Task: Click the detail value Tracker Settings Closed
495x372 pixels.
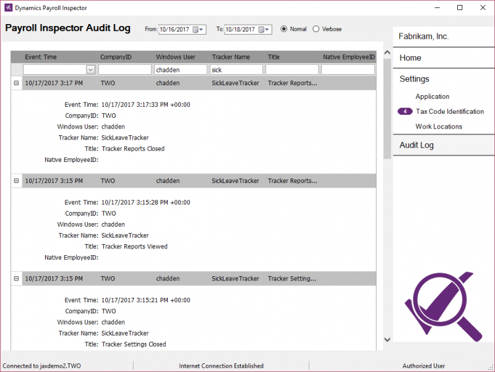Action: coord(134,344)
